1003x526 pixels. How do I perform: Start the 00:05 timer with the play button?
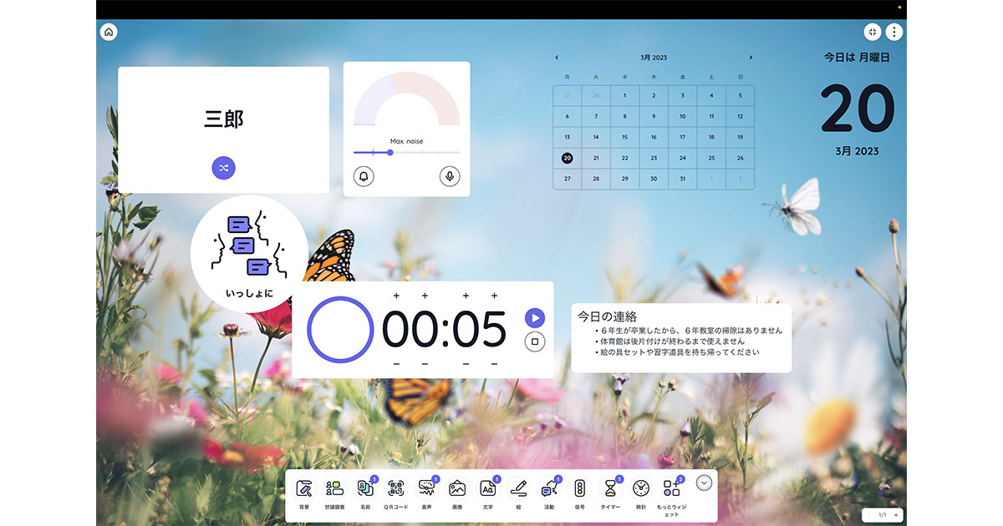[x=535, y=317]
